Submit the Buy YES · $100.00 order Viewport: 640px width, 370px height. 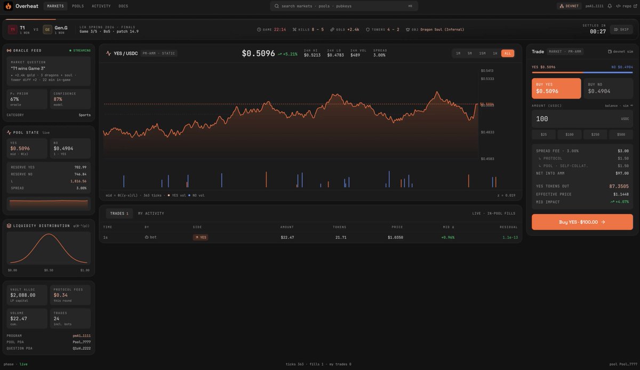tap(582, 222)
